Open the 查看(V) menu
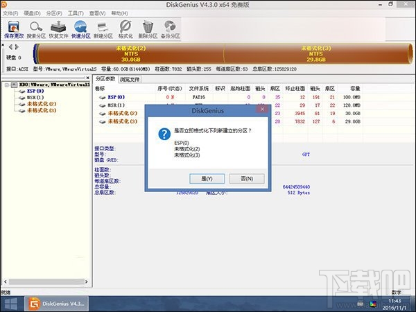The width and height of the screenshot is (416, 312). 97,13
